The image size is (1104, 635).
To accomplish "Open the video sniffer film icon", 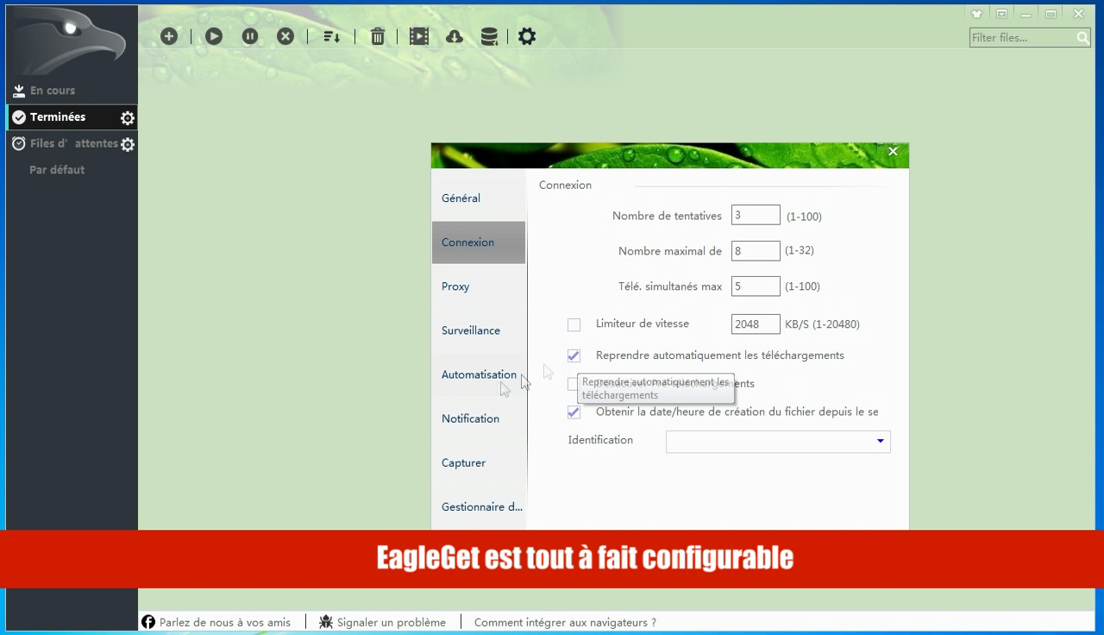I will tap(419, 36).
